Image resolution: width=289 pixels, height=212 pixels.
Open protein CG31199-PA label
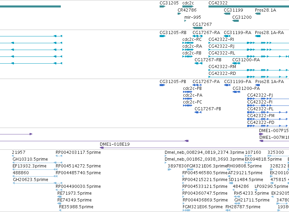click(238, 81)
